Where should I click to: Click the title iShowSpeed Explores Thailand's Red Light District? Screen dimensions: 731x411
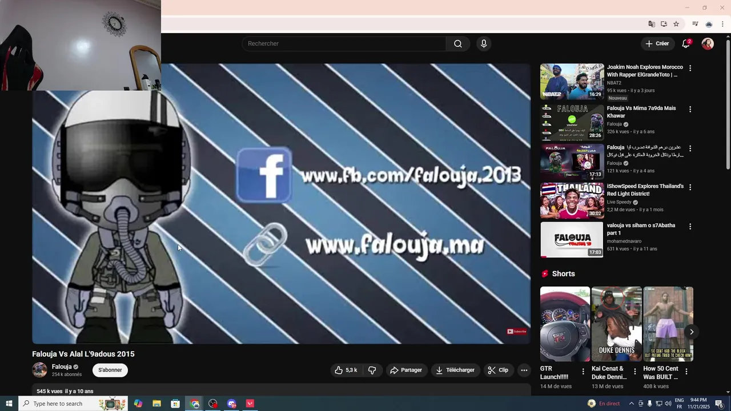(645, 190)
